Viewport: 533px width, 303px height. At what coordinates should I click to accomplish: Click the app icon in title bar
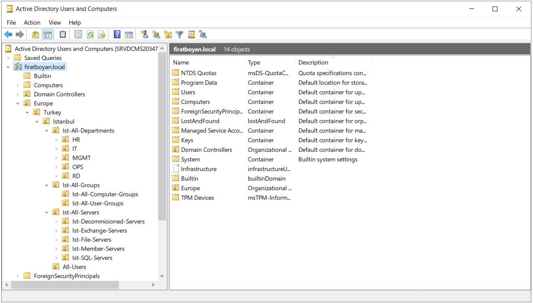[x=10, y=9]
